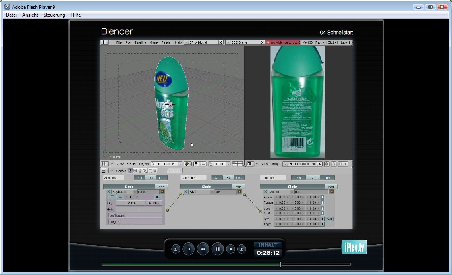Click the iPlex.tv logo link
452x275 pixels.
[354, 247]
